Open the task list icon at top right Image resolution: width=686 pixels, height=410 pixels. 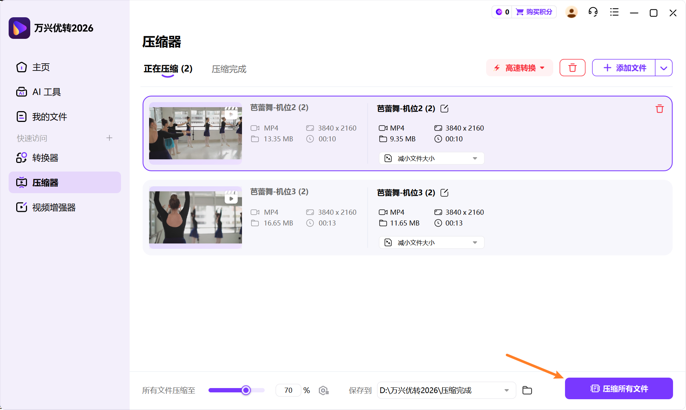pos(614,12)
